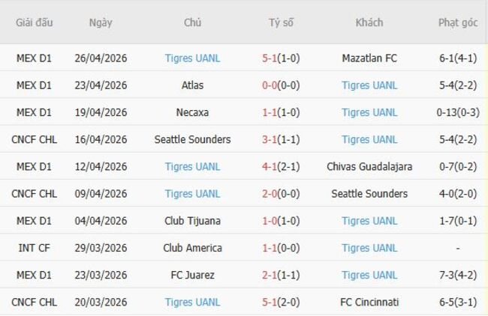Click the 'Tỷ số' column header
Viewport: 488px width, 316px height.
click(281, 22)
